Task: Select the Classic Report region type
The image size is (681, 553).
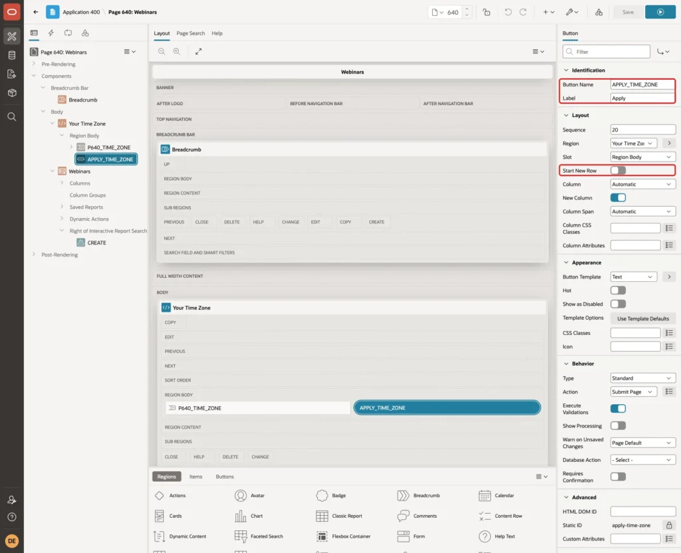Action: point(339,516)
